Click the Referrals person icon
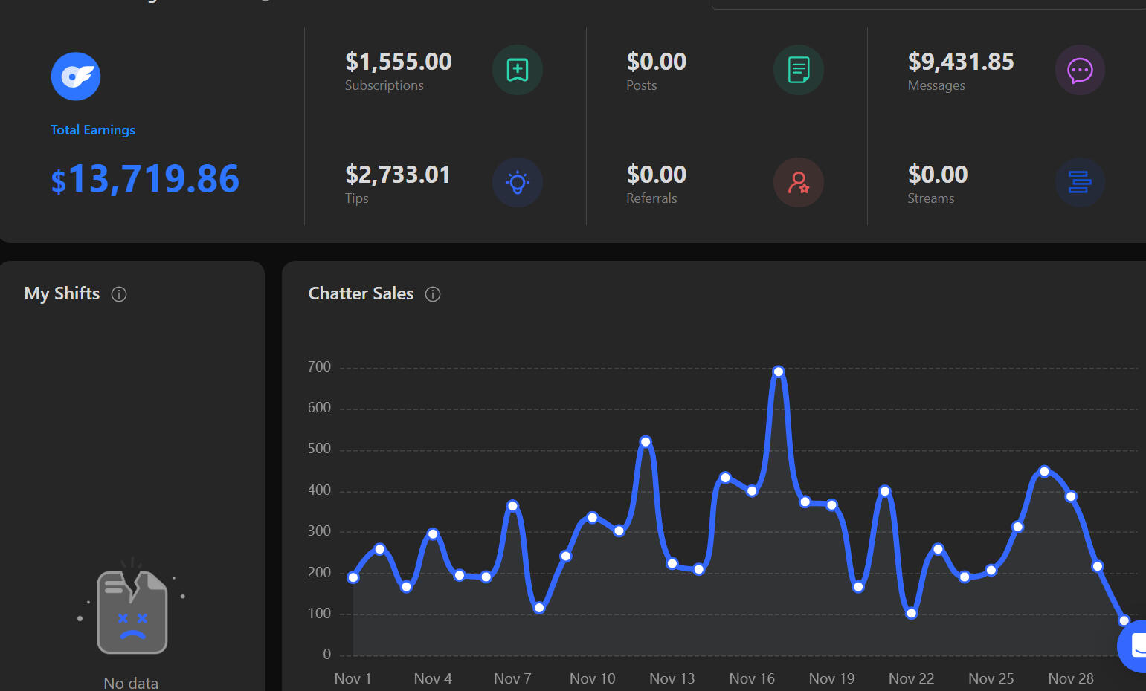Image resolution: width=1146 pixels, height=691 pixels. point(799,183)
